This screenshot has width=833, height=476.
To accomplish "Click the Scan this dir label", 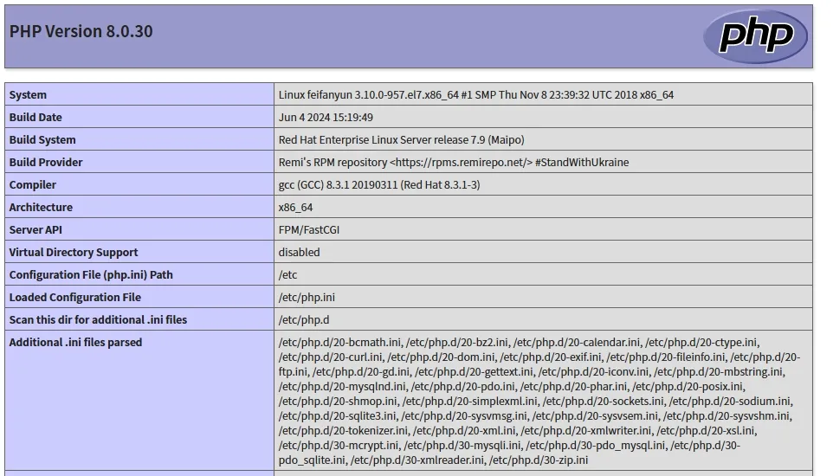I will pyautogui.click(x=98, y=320).
